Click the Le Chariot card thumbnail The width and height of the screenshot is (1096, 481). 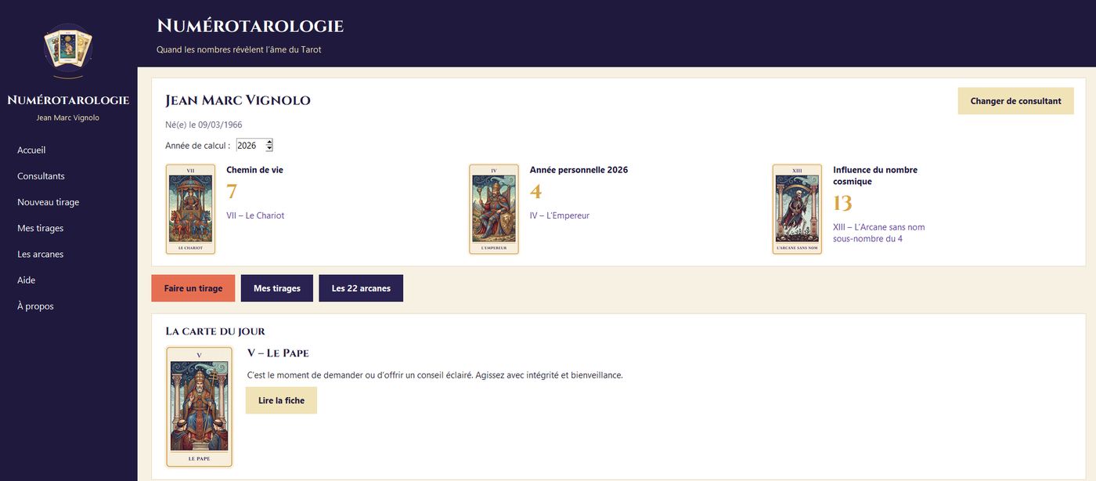[190, 209]
